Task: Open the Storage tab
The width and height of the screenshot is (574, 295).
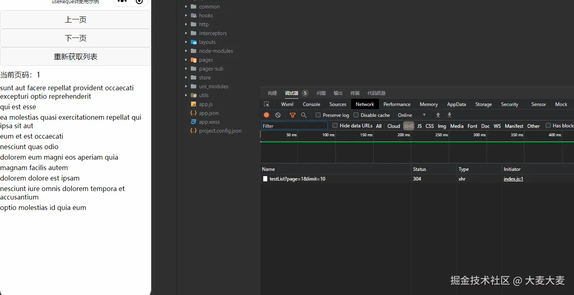Action: [483, 104]
